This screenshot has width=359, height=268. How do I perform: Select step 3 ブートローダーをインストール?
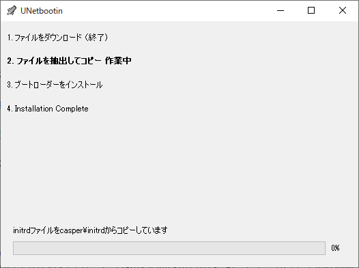click(x=55, y=85)
